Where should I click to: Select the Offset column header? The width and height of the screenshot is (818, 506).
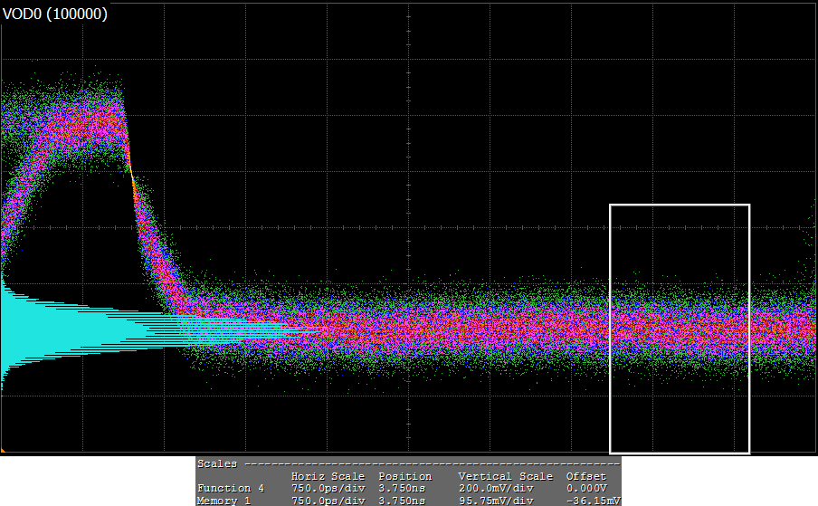tap(585, 476)
